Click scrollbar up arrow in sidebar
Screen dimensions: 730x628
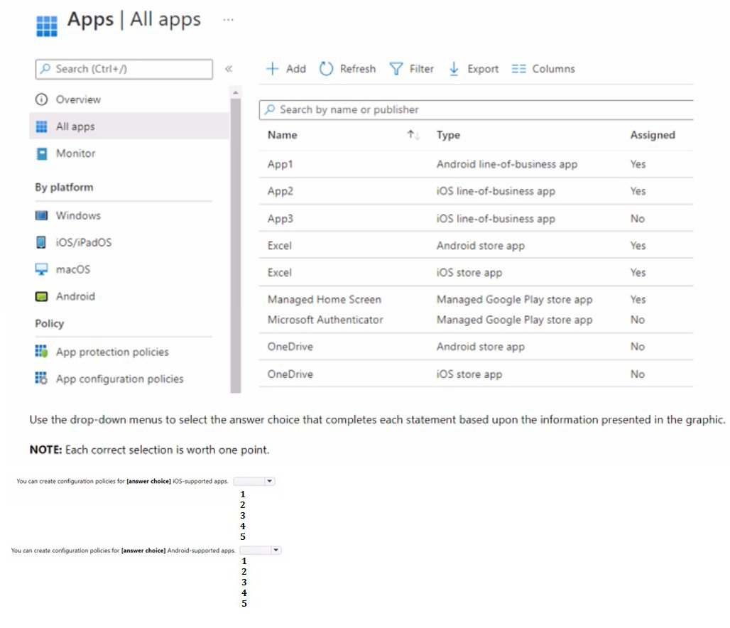pos(236,93)
